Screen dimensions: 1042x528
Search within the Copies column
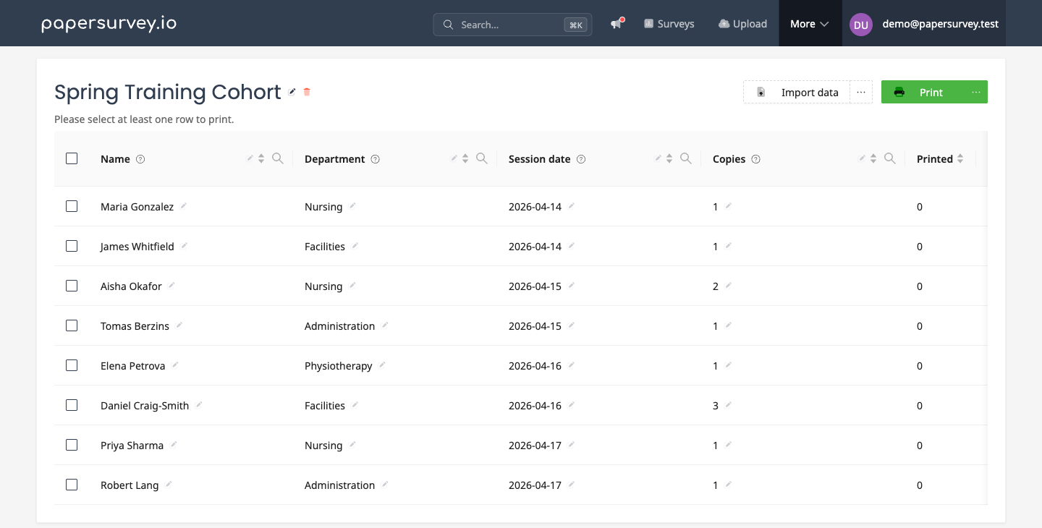(x=890, y=158)
